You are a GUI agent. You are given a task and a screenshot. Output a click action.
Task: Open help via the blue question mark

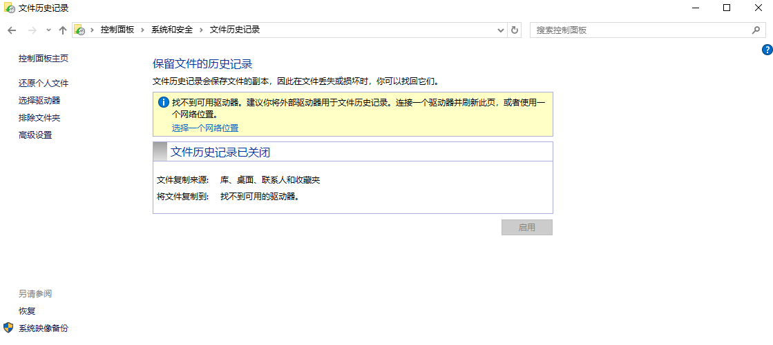coord(767,50)
